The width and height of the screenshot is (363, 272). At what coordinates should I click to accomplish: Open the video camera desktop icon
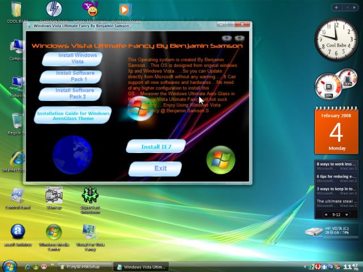[x=54, y=198]
